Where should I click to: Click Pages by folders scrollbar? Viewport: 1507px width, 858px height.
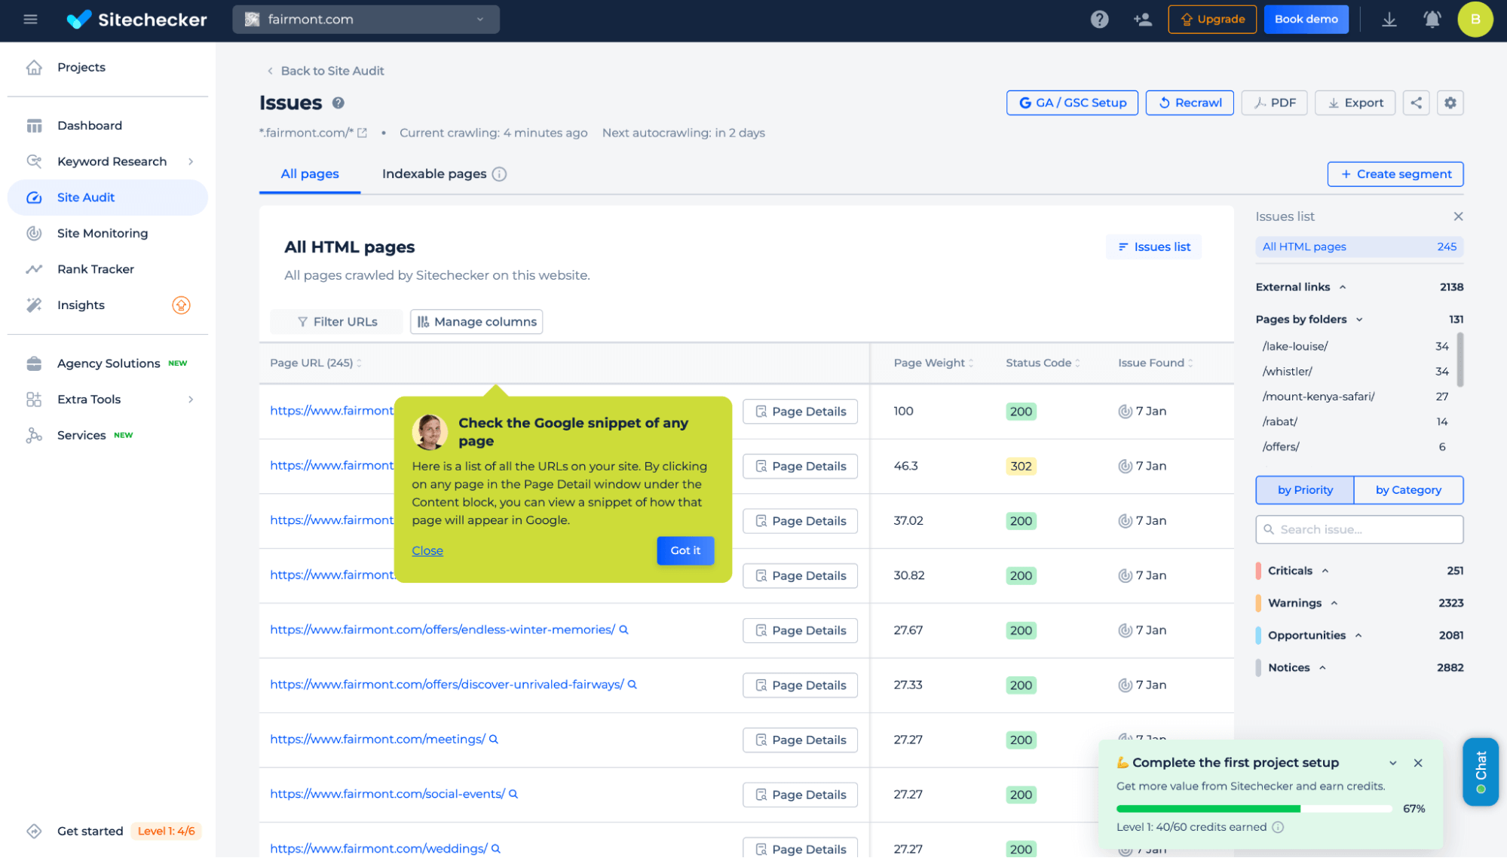[x=1460, y=359]
